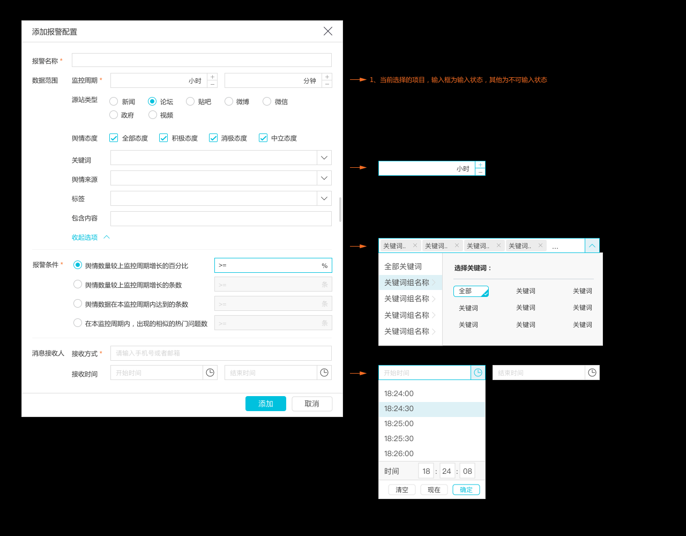Select the 论坛 source type
The image size is (686, 536).
click(152, 101)
